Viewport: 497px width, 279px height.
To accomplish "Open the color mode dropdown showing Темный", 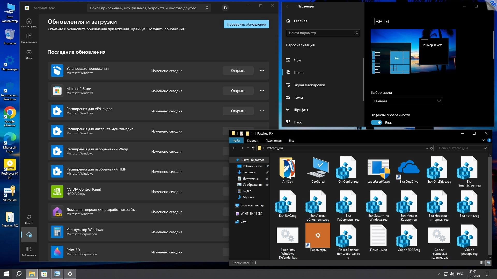I will 406,101.
